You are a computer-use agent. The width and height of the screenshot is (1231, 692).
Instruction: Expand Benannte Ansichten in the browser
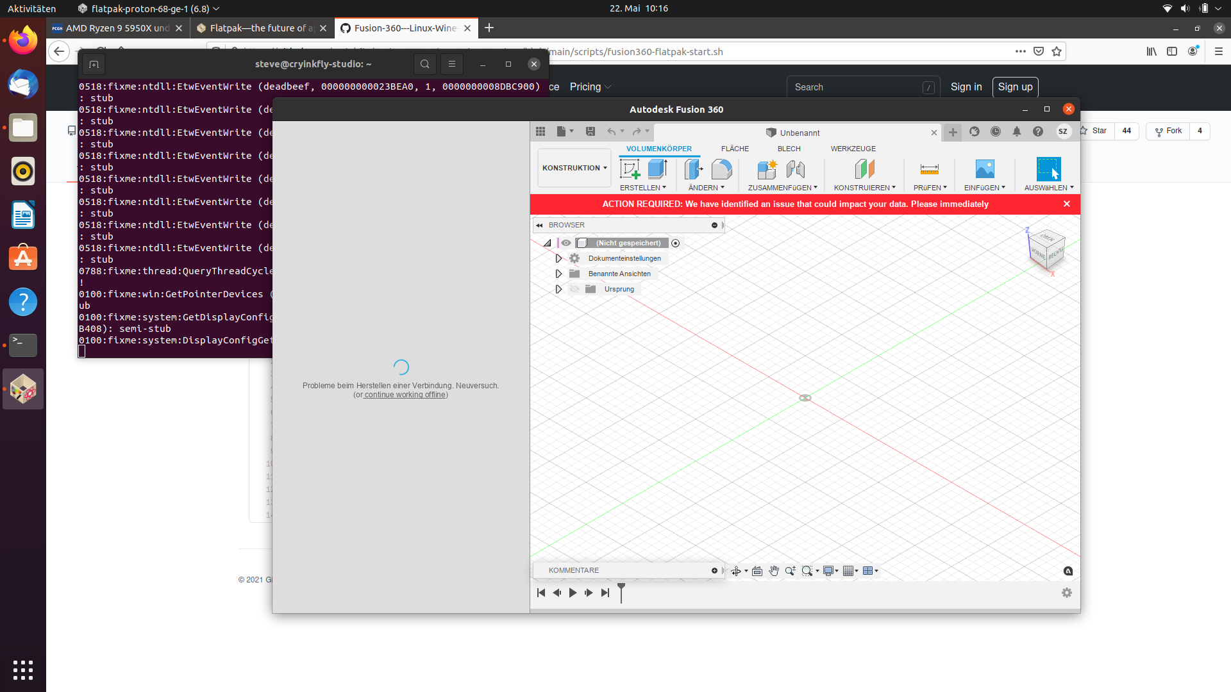click(x=558, y=274)
